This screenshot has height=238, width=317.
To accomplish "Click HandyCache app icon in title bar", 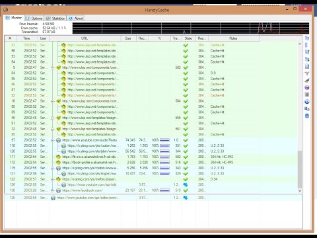I will [6, 10].
